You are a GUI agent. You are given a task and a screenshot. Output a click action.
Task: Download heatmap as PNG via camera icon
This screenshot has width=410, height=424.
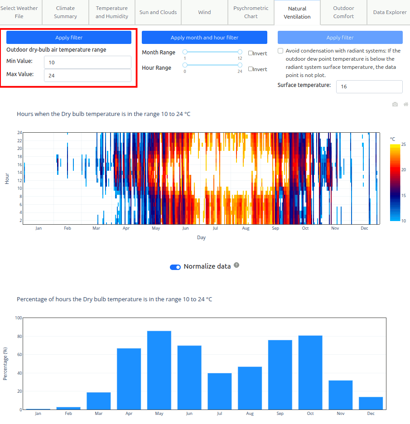tap(395, 104)
